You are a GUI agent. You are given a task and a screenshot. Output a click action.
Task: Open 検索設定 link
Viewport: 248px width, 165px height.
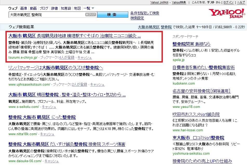pos(137,18)
